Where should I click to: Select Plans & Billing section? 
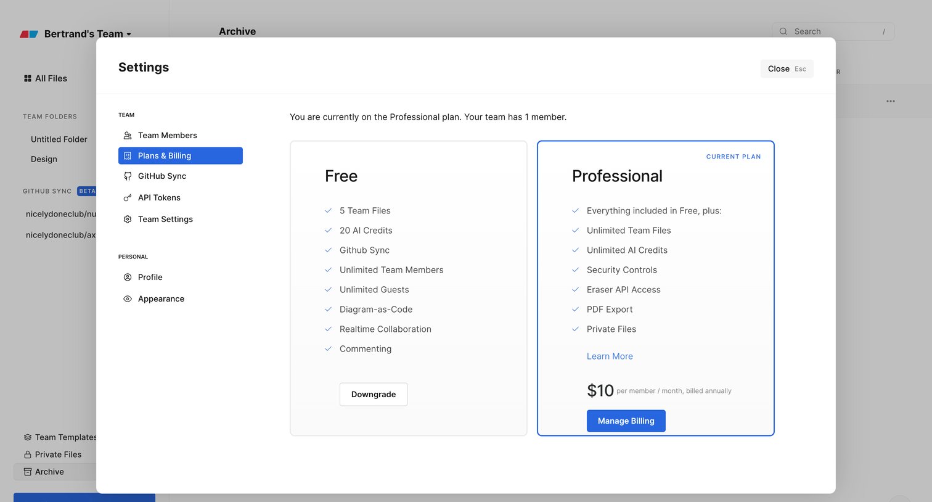pyautogui.click(x=180, y=155)
